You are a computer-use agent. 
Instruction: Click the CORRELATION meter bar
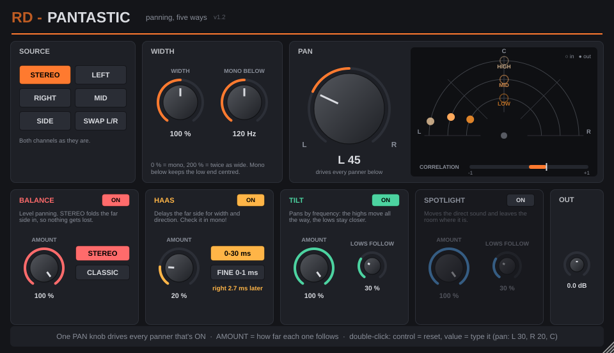[x=529, y=167]
